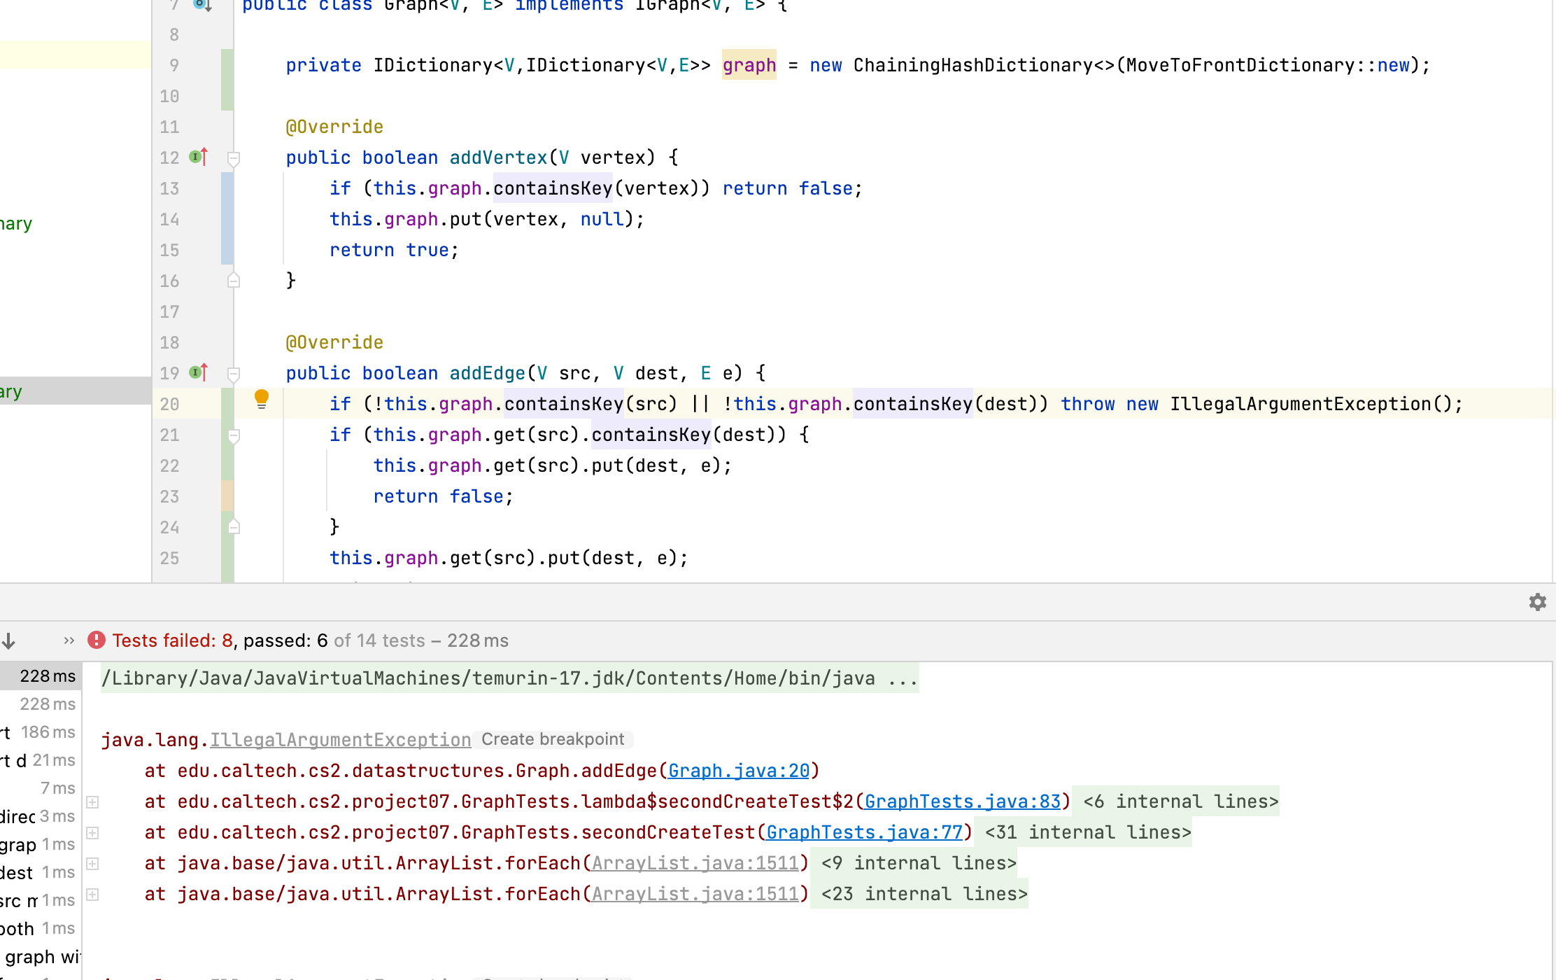This screenshot has width=1556, height=980.
Task: Click the red test failure status icon
Action: pyautogui.click(x=97, y=640)
